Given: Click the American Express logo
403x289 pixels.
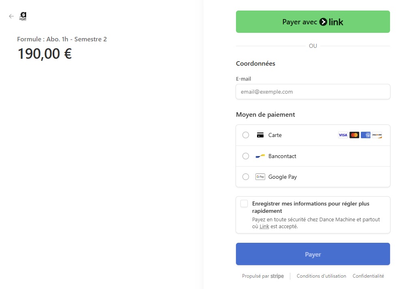Looking at the screenshot, I should pos(366,135).
